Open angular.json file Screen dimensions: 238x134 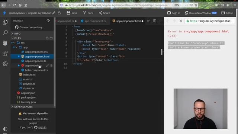click(x=28, y=93)
